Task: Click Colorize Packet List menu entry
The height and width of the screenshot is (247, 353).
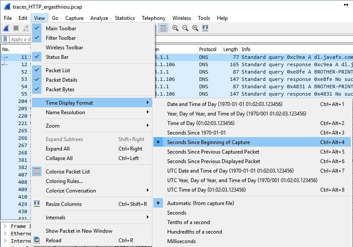Action: click(92, 171)
